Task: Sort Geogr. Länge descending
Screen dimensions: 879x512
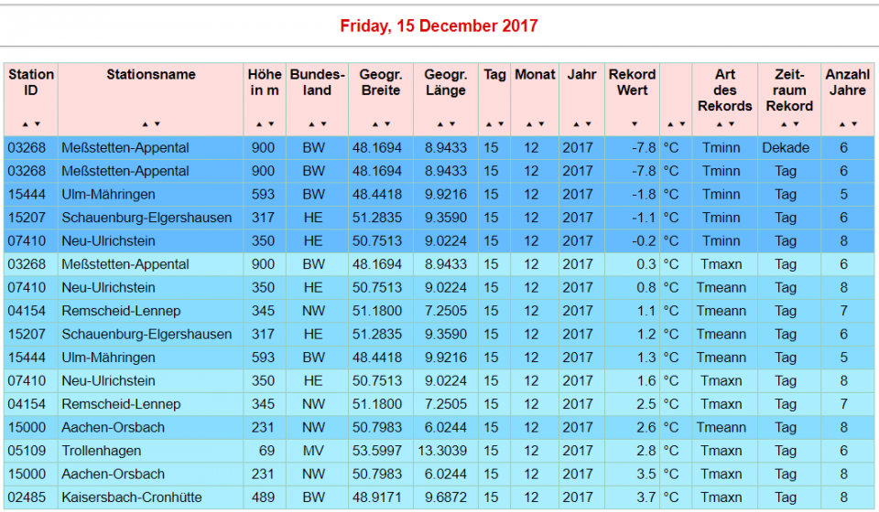Action: [451, 124]
